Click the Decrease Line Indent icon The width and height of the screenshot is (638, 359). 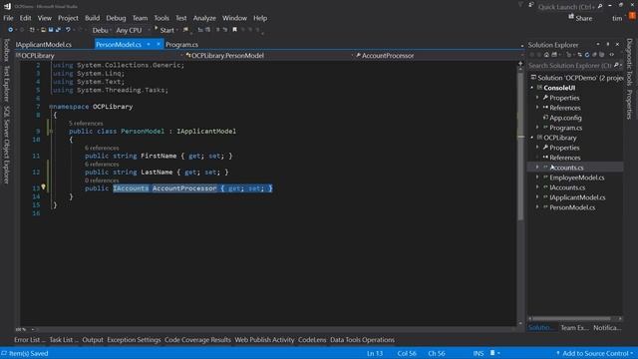click(199, 30)
